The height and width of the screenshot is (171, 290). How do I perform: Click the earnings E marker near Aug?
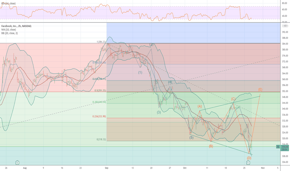pos(17,163)
